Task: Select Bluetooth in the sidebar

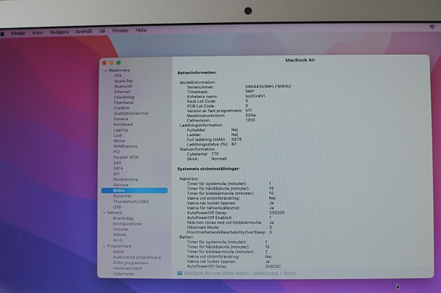Action: [123, 86]
